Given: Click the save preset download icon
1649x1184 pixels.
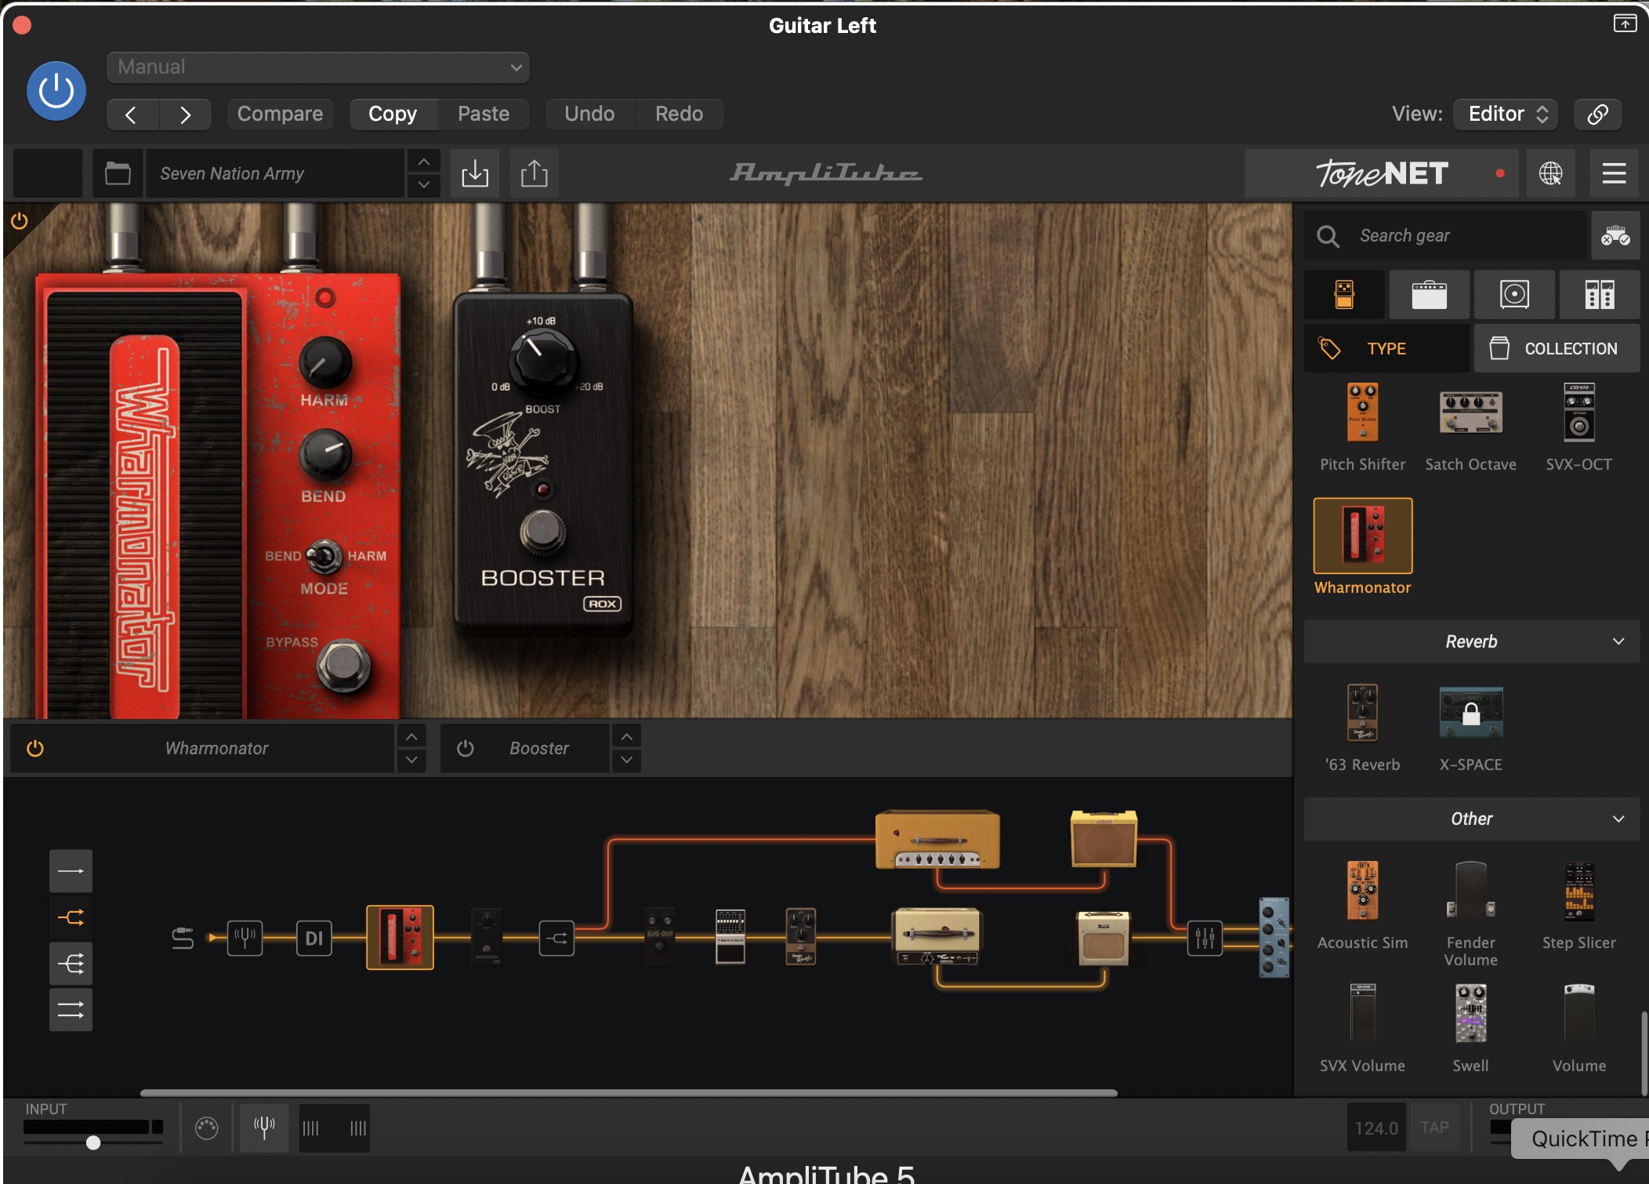Looking at the screenshot, I should (x=475, y=173).
